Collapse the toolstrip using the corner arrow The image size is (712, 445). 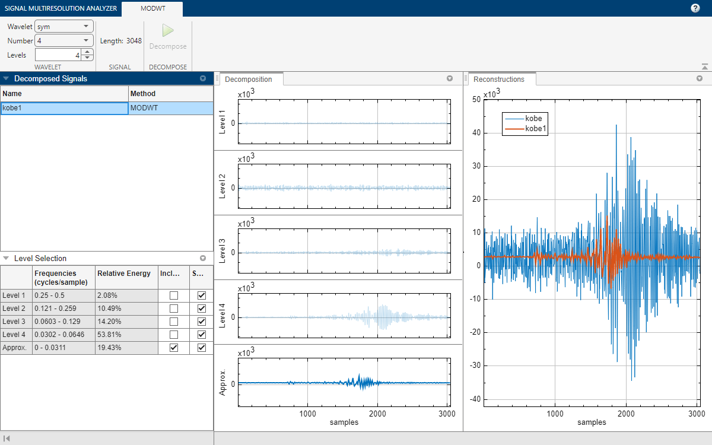coord(704,66)
